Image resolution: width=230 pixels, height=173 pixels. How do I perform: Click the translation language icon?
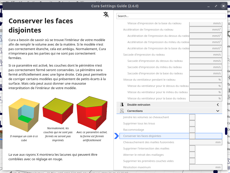coord(106,15)
